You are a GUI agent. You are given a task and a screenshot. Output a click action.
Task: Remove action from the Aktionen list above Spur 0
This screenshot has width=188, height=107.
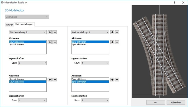(x=54, y=42)
